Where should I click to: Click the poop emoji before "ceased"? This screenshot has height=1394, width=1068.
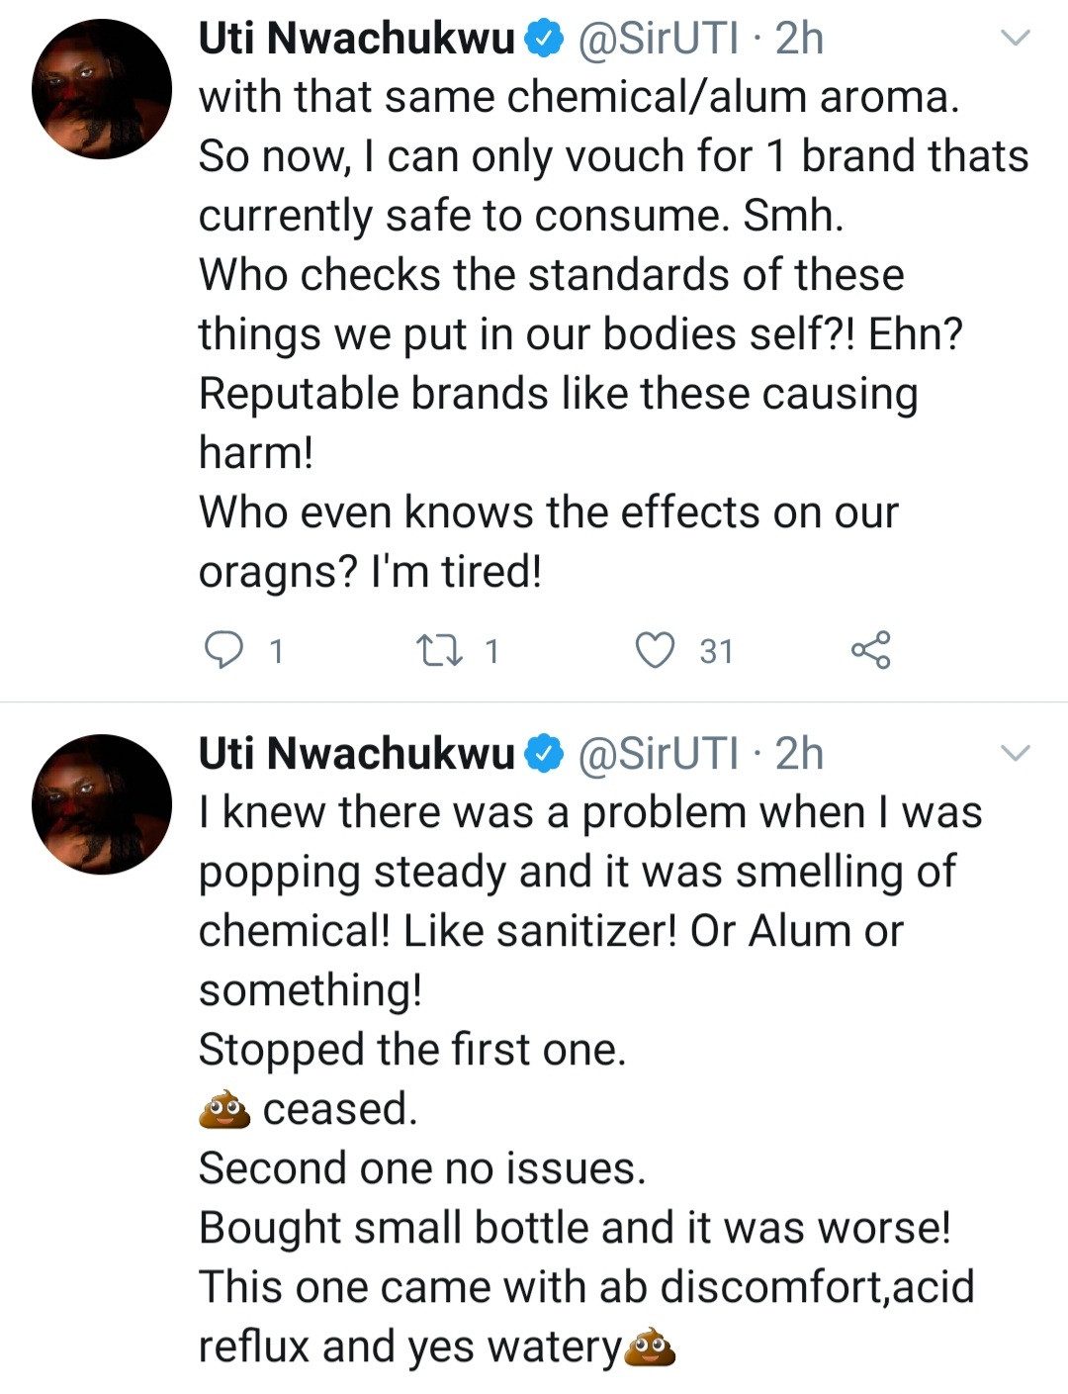[222, 1109]
